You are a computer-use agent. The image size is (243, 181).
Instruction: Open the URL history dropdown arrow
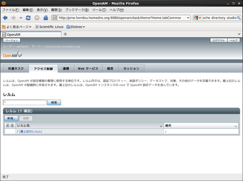click(189, 18)
